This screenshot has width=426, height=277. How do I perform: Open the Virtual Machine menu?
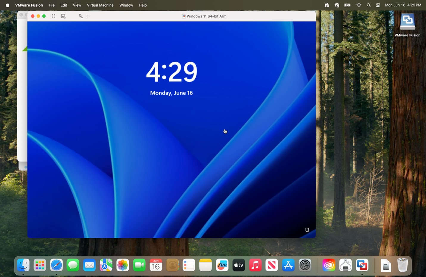pos(100,5)
